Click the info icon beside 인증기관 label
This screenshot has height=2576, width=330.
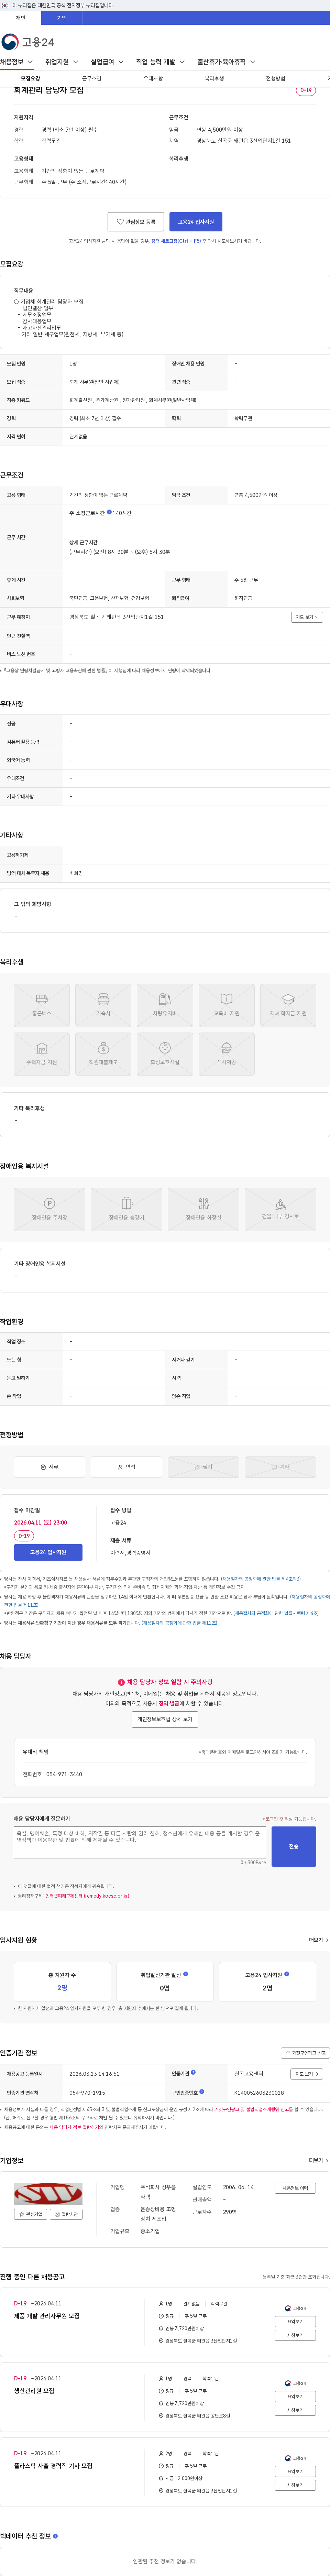pyautogui.click(x=193, y=2072)
